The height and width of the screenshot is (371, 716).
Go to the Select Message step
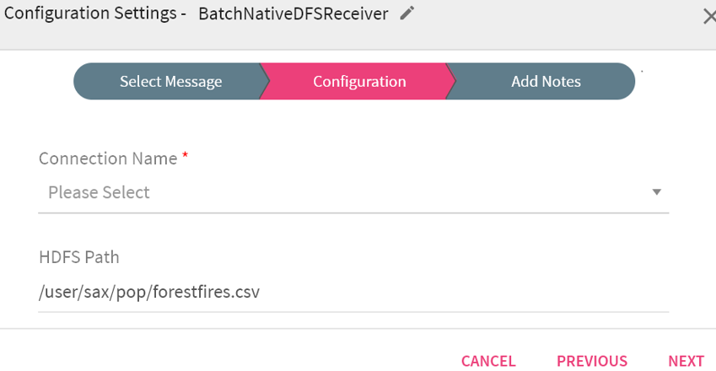tap(171, 81)
